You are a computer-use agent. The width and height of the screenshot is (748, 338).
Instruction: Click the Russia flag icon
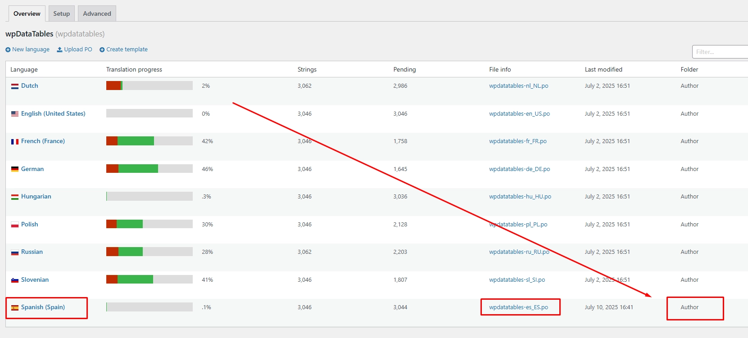pos(15,252)
